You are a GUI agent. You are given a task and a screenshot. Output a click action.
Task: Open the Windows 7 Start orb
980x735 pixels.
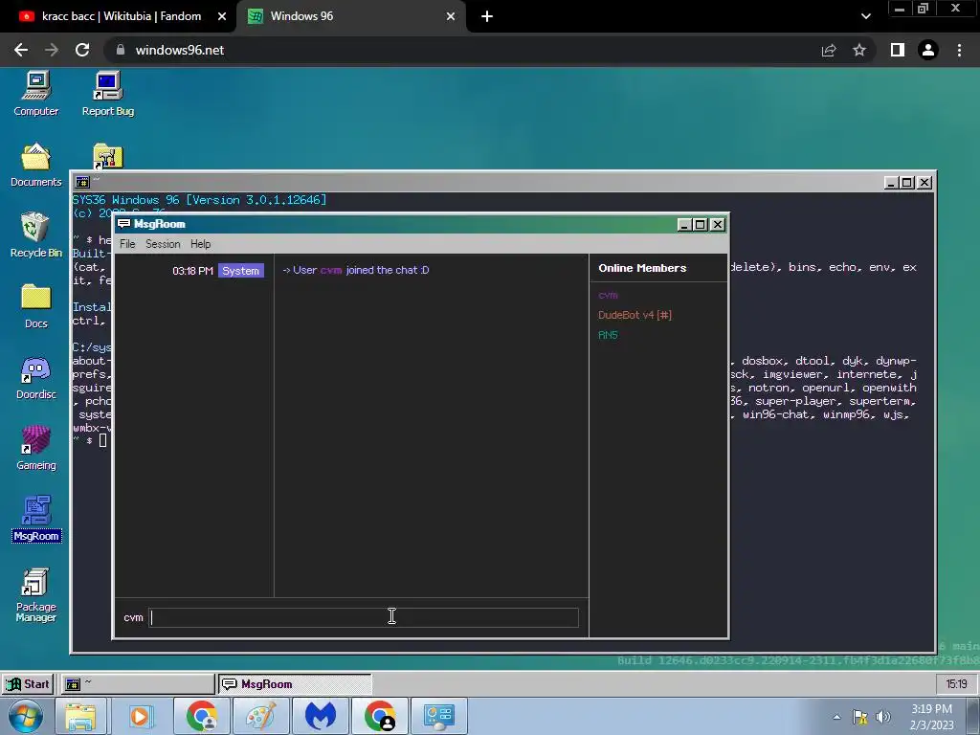coord(26,716)
